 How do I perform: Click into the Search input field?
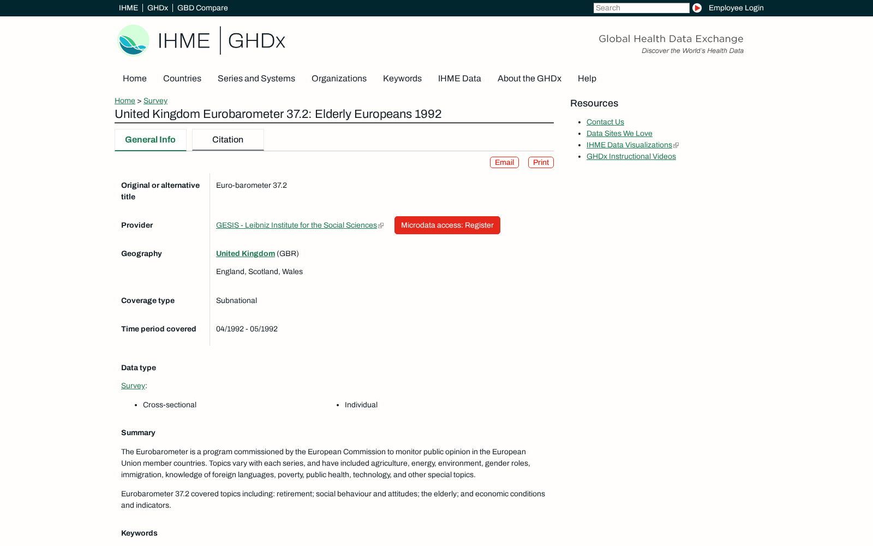coord(642,8)
